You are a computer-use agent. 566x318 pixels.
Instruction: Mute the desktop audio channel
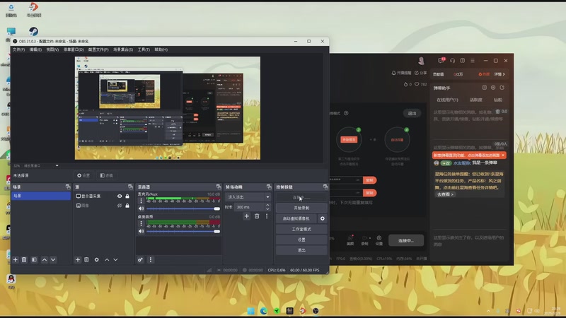[x=141, y=231]
